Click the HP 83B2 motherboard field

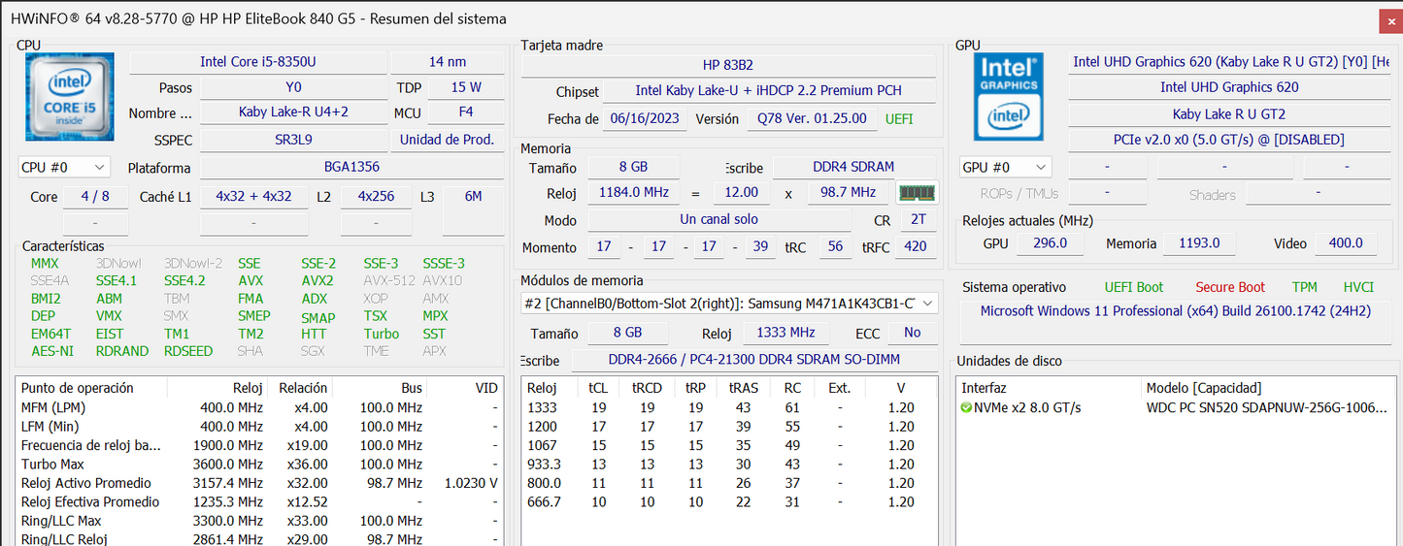tap(728, 65)
